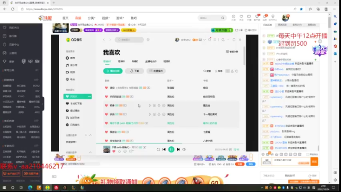Viewport: 341px width, 192px height.
Task: Toggle heart on 夜曲 row
Action: click(x=106, y=114)
